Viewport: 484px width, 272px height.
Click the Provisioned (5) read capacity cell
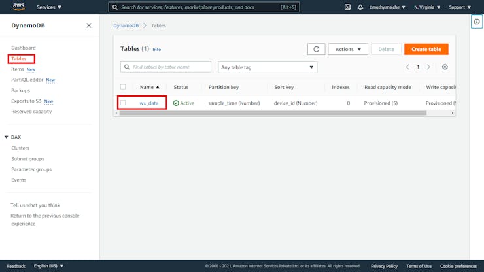click(381, 103)
